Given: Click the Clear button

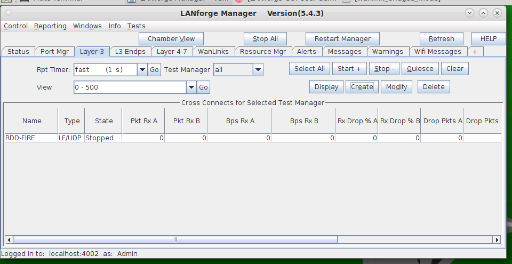Looking at the screenshot, I should point(455,69).
